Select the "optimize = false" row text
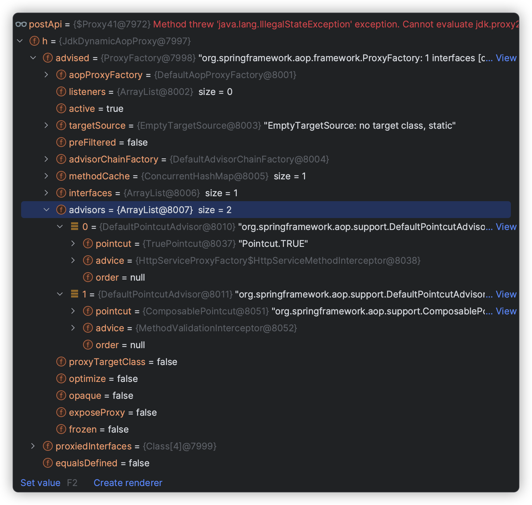Image resolution: width=532 pixels, height=505 pixels. pyautogui.click(x=103, y=379)
